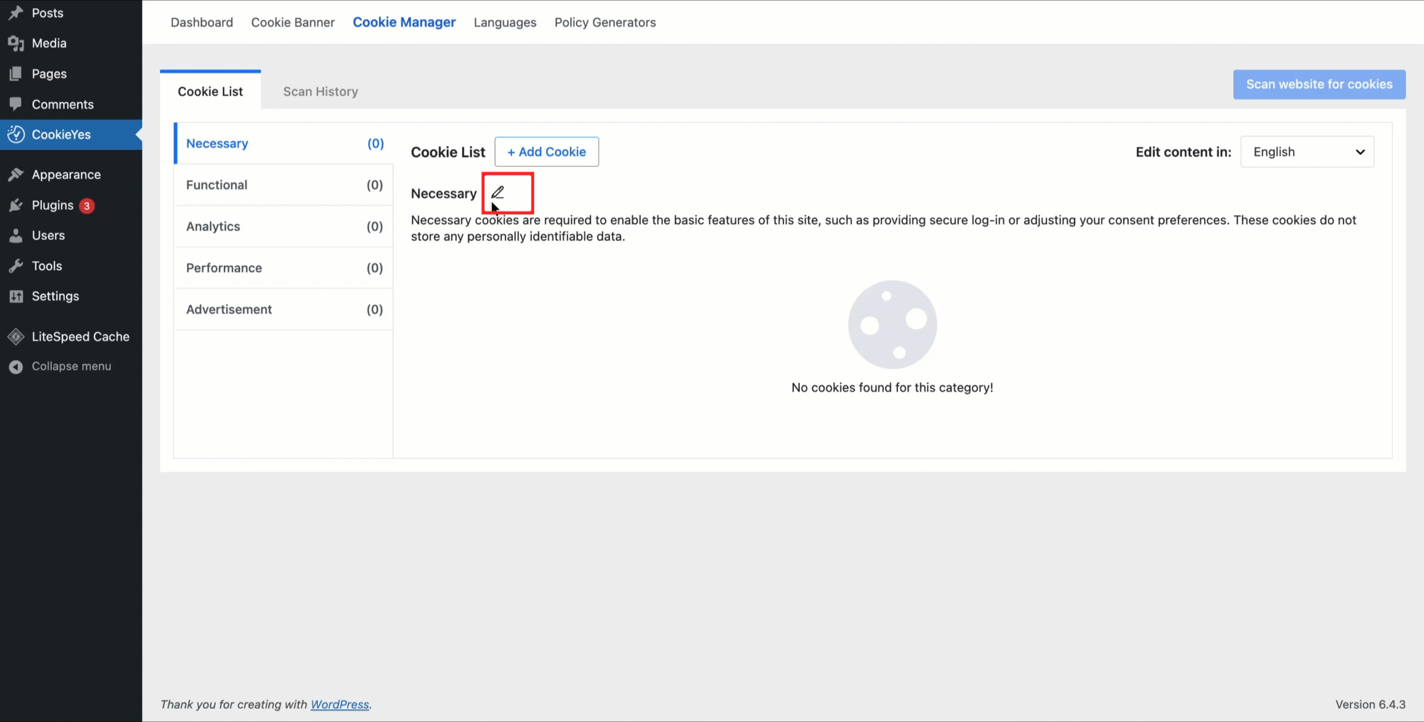Click the empty-state cookie illustration
This screenshot has width=1424, height=722.
click(x=892, y=324)
